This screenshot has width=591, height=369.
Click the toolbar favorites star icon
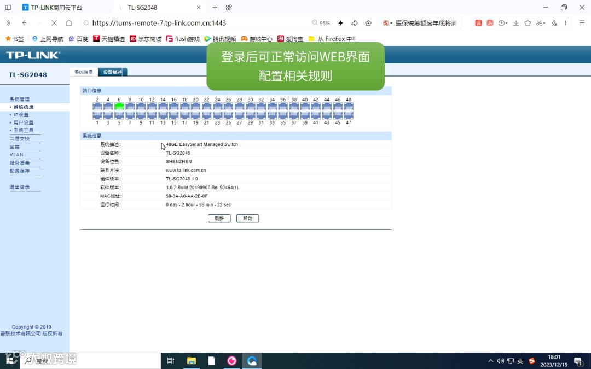(x=528, y=23)
